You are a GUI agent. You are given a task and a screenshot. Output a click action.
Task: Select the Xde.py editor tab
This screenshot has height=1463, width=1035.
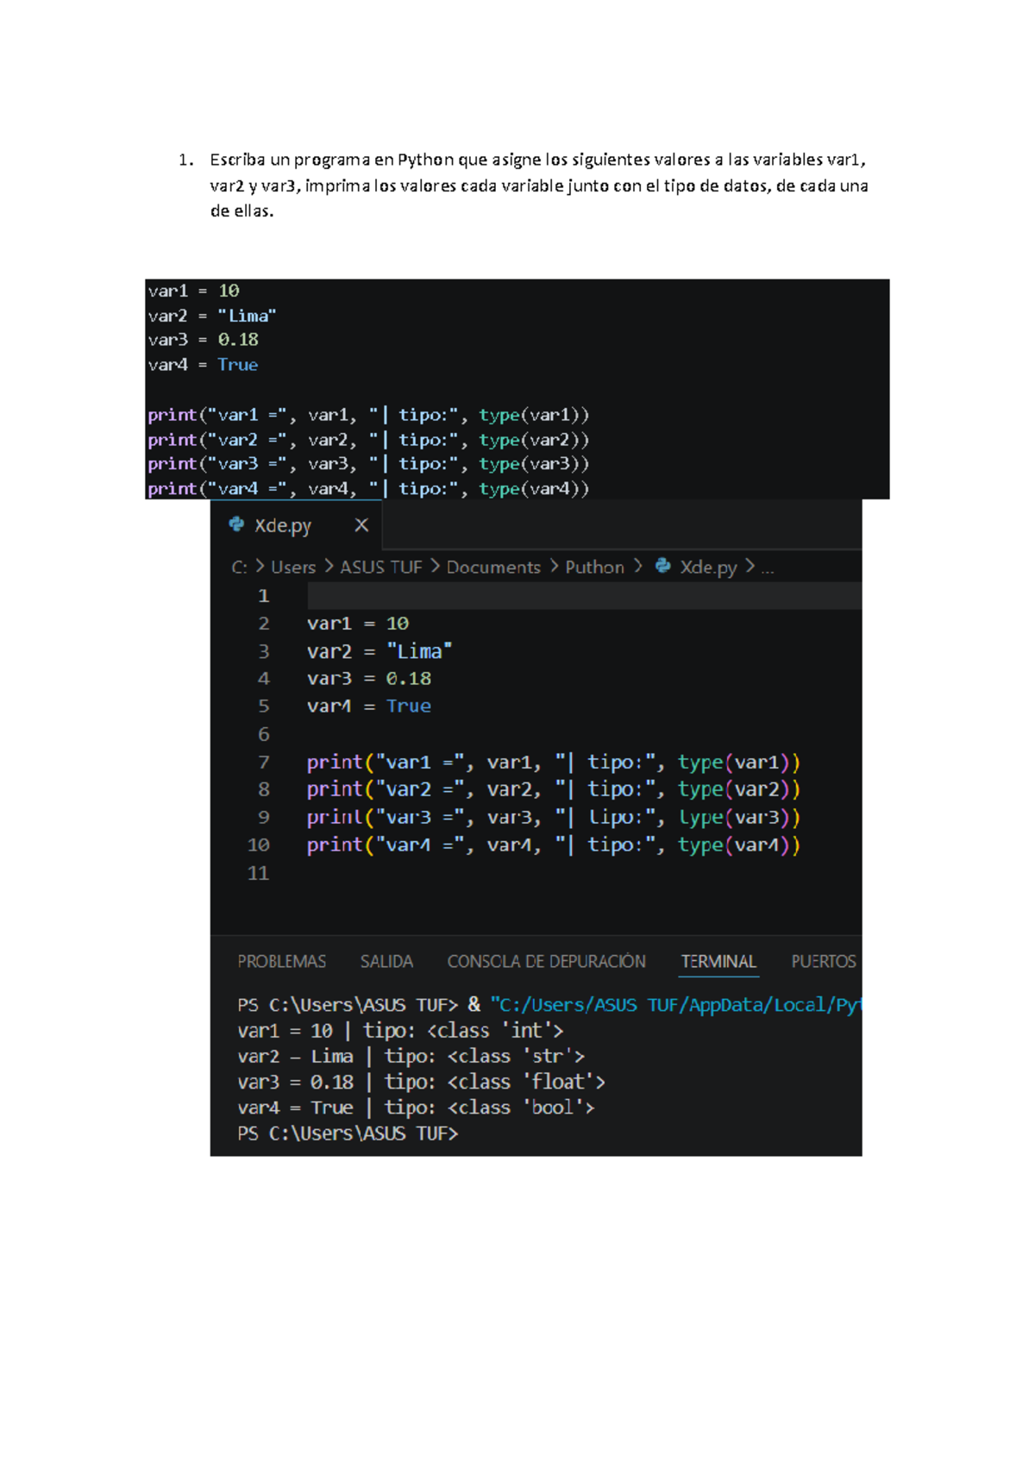click(283, 525)
